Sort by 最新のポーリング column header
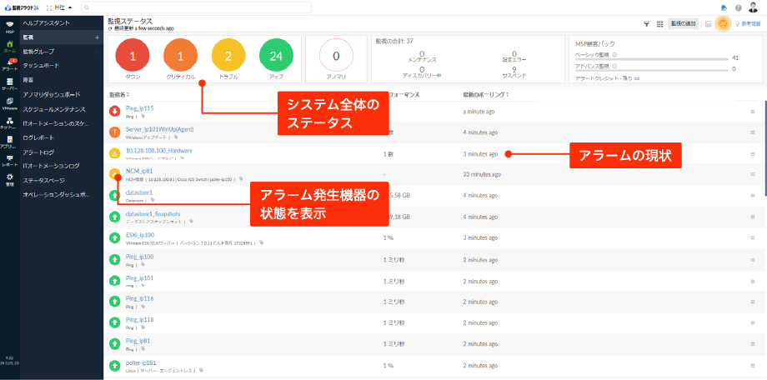767x380 pixels. [x=487, y=94]
